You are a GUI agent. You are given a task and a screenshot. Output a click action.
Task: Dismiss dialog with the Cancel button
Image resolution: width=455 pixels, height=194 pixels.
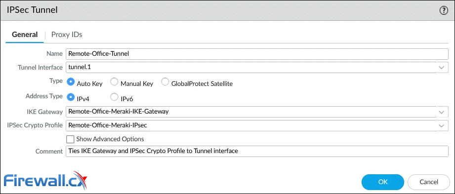(x=429, y=182)
